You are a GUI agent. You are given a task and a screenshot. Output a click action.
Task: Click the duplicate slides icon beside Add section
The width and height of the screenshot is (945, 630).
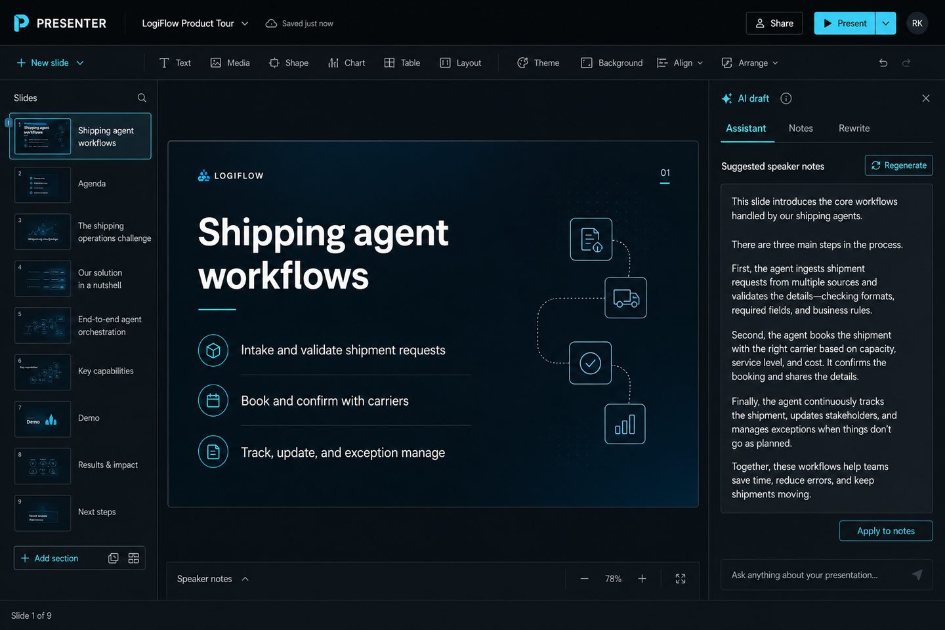tap(114, 558)
